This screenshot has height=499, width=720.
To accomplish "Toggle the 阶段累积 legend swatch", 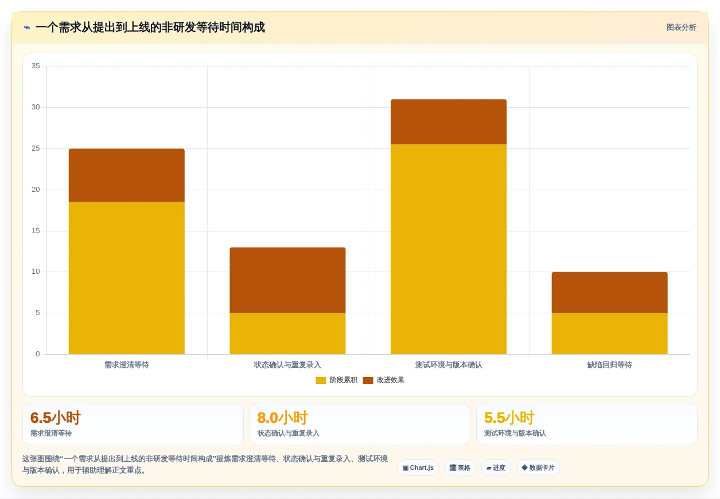I will [321, 380].
